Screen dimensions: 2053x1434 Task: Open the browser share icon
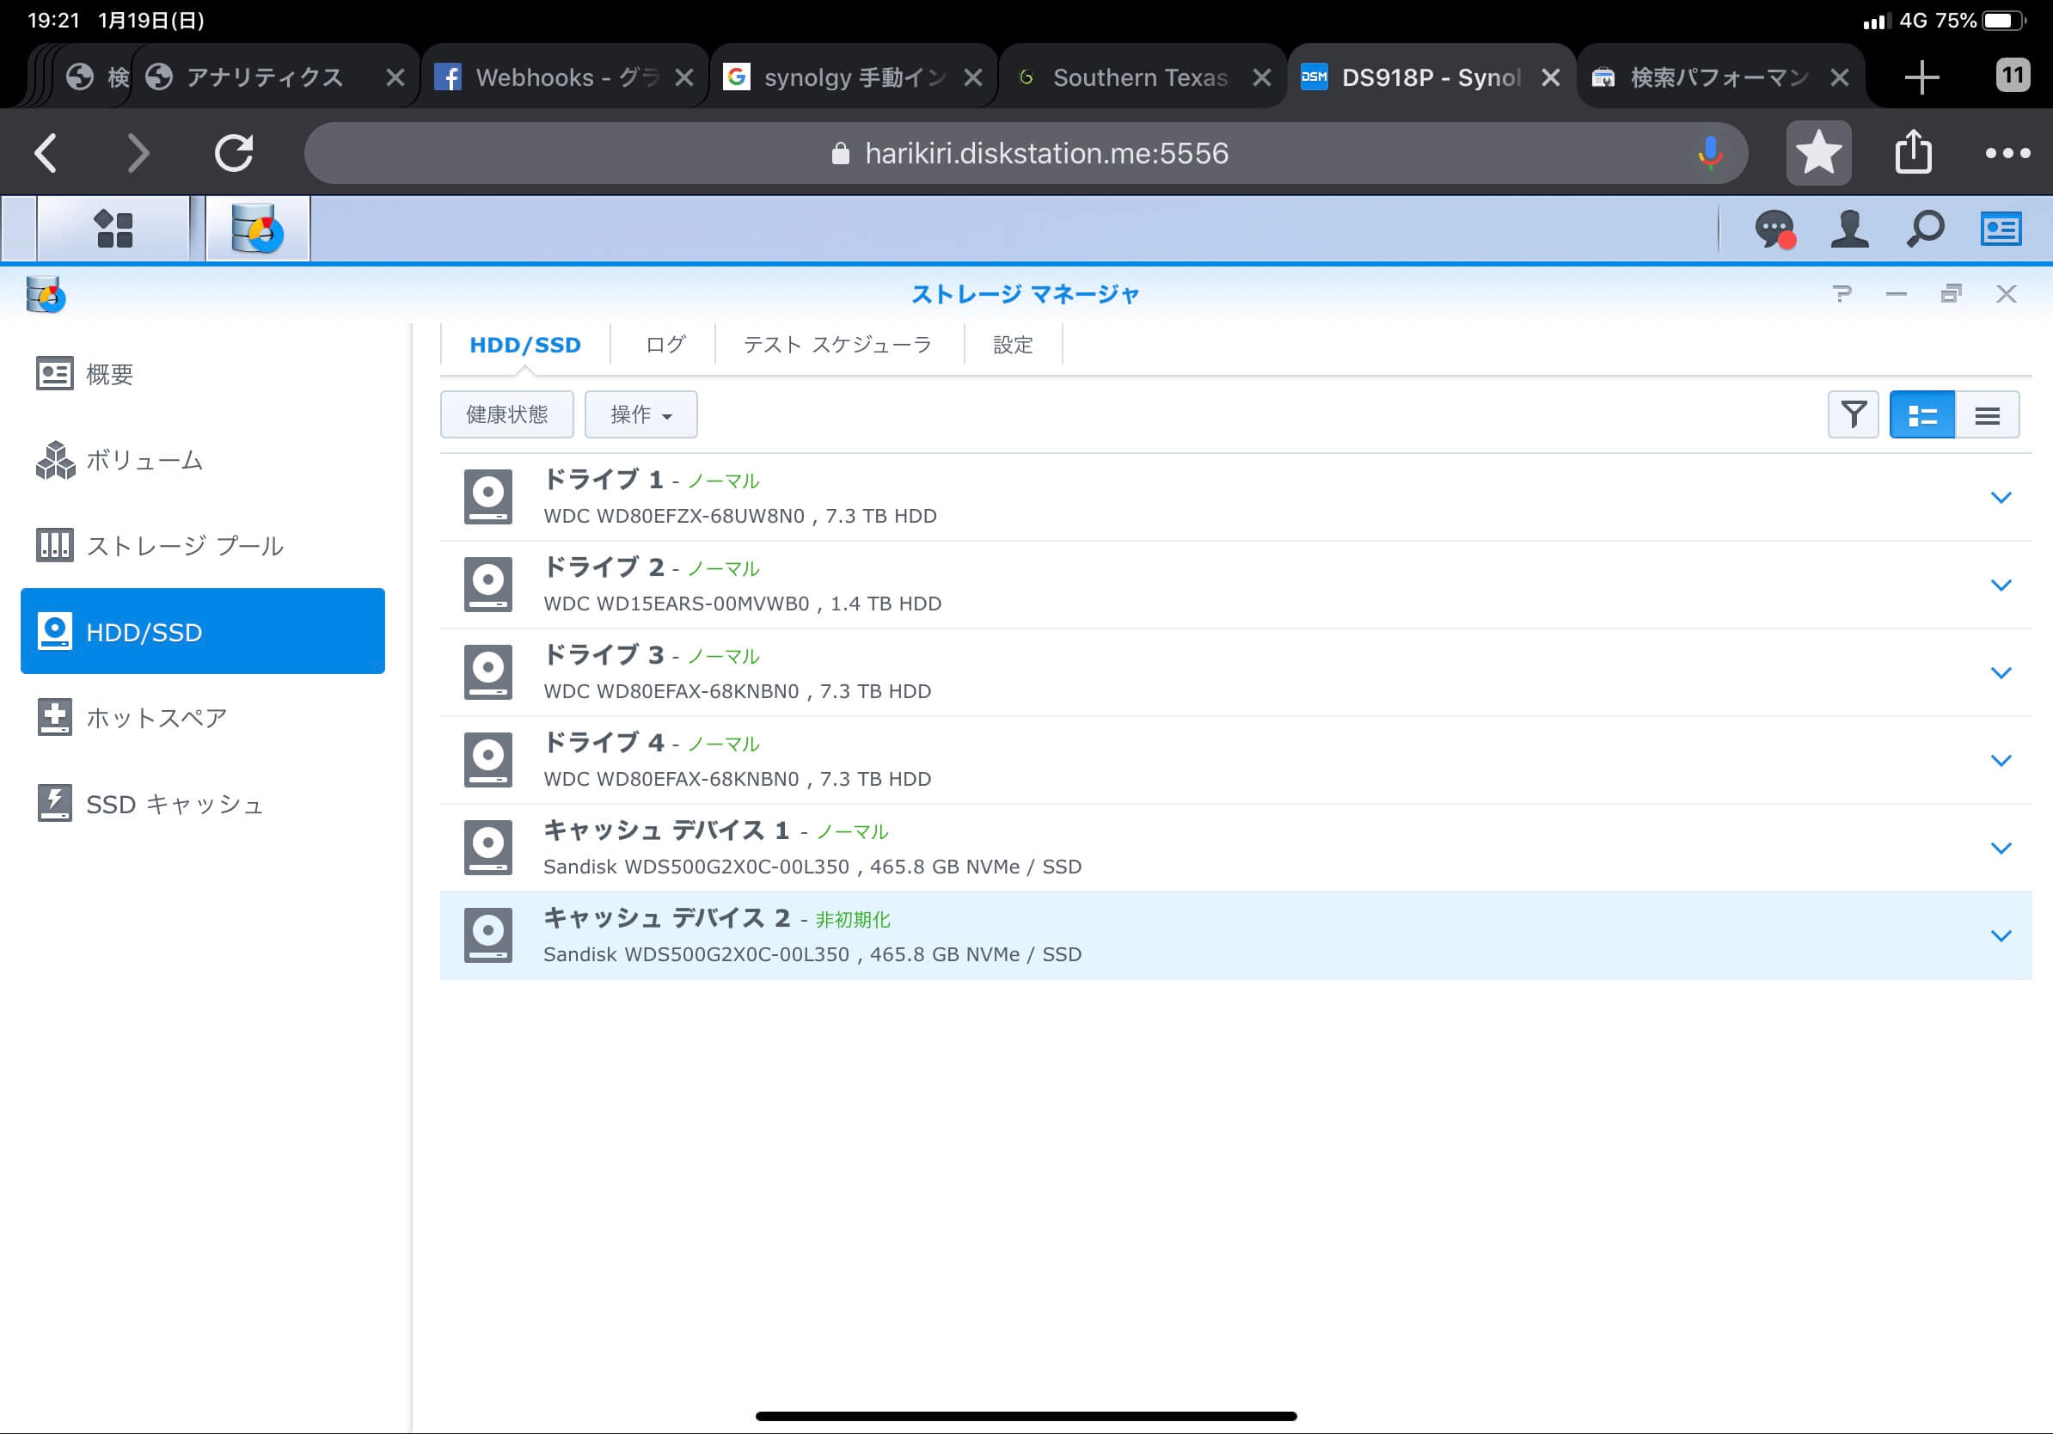click(x=1914, y=153)
